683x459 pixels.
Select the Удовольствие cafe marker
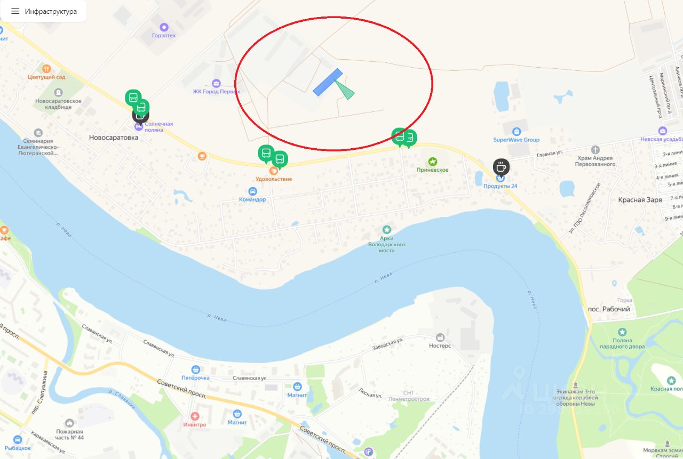[x=273, y=171]
